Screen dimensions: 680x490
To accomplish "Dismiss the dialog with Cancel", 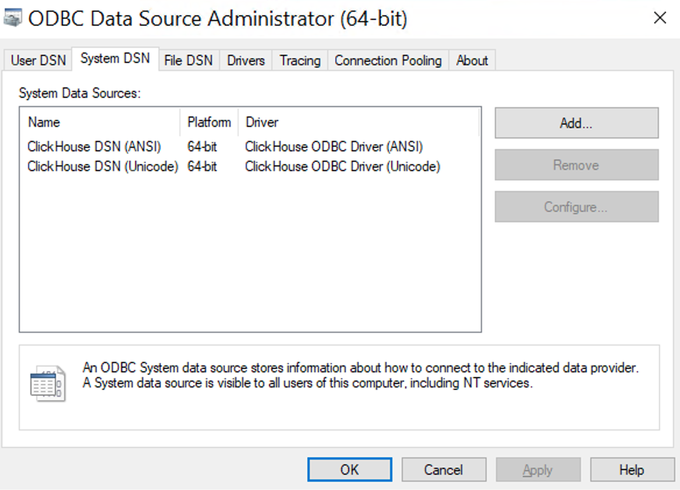I will pyautogui.click(x=443, y=469).
